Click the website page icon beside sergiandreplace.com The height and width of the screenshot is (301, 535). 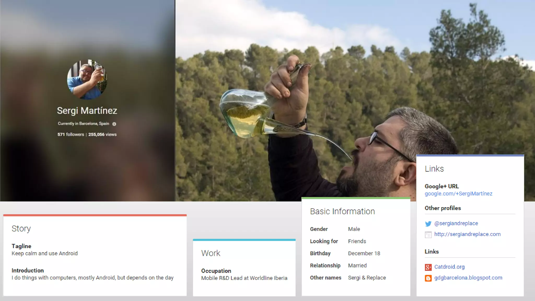click(x=428, y=235)
